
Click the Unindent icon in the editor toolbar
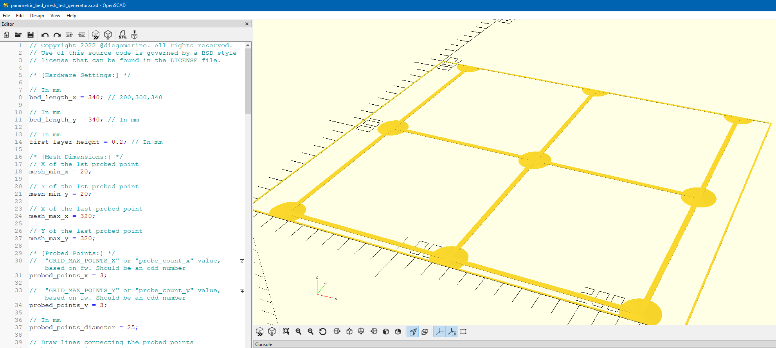click(69, 35)
